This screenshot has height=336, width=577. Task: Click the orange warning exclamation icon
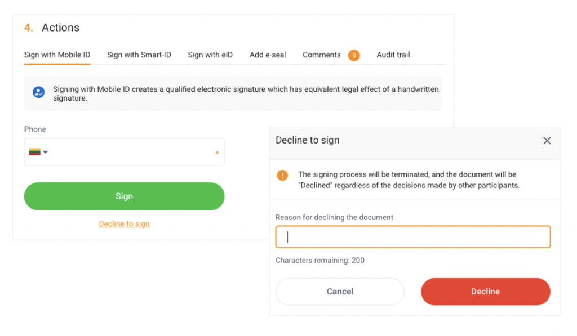[x=282, y=176]
